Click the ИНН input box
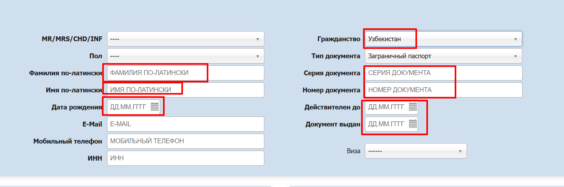This screenshot has height=187, width=564. (x=186, y=158)
